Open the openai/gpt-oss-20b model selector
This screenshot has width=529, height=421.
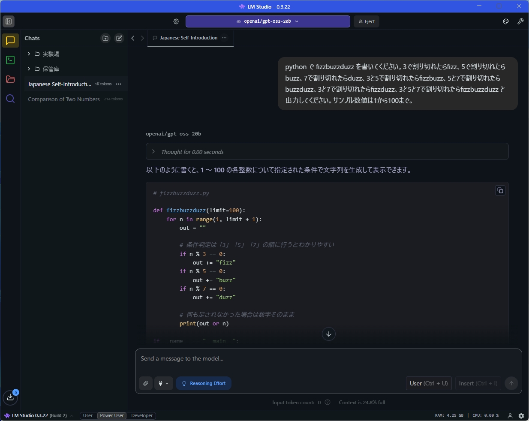tap(268, 21)
